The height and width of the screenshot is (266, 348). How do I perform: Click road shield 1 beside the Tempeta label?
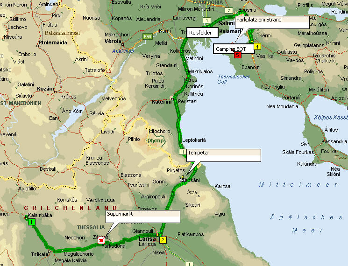(x=183, y=153)
